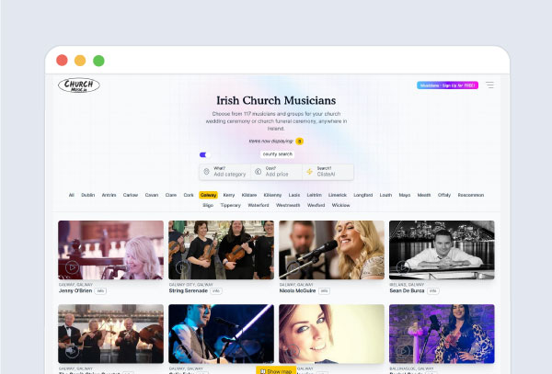
Task: Click the 'Search ClisteAI' field
Action: pyautogui.click(x=328, y=172)
